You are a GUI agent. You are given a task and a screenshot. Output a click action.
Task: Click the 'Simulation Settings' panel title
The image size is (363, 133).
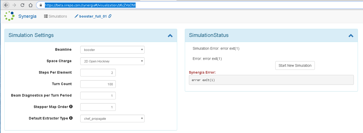click(31, 35)
